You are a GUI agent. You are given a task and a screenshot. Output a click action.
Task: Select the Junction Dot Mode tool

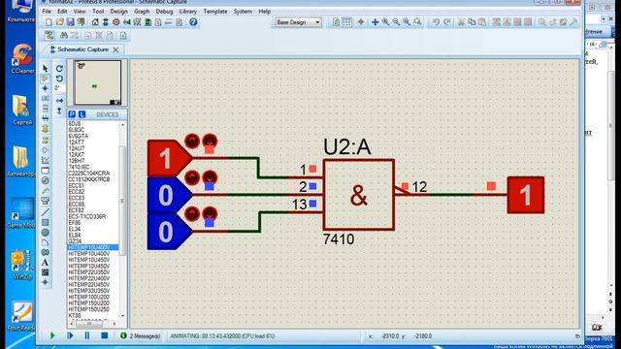[x=46, y=88]
